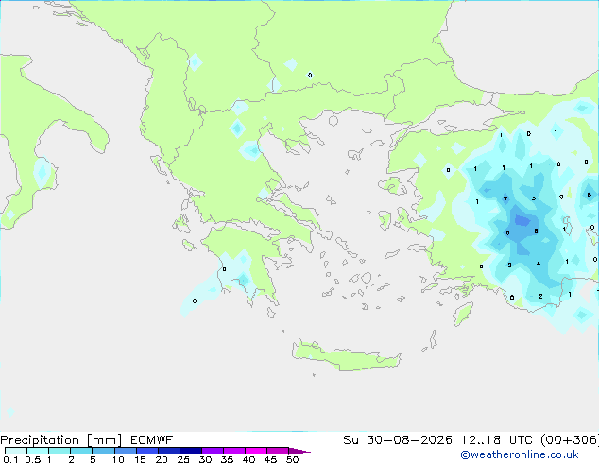This screenshot has width=599, height=463.
Task: Click the '15' legend label
Action: click(x=140, y=459)
